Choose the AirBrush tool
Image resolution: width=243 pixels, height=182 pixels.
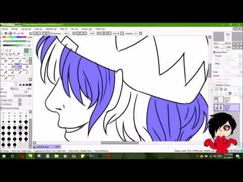pyautogui.click(x=11, y=71)
